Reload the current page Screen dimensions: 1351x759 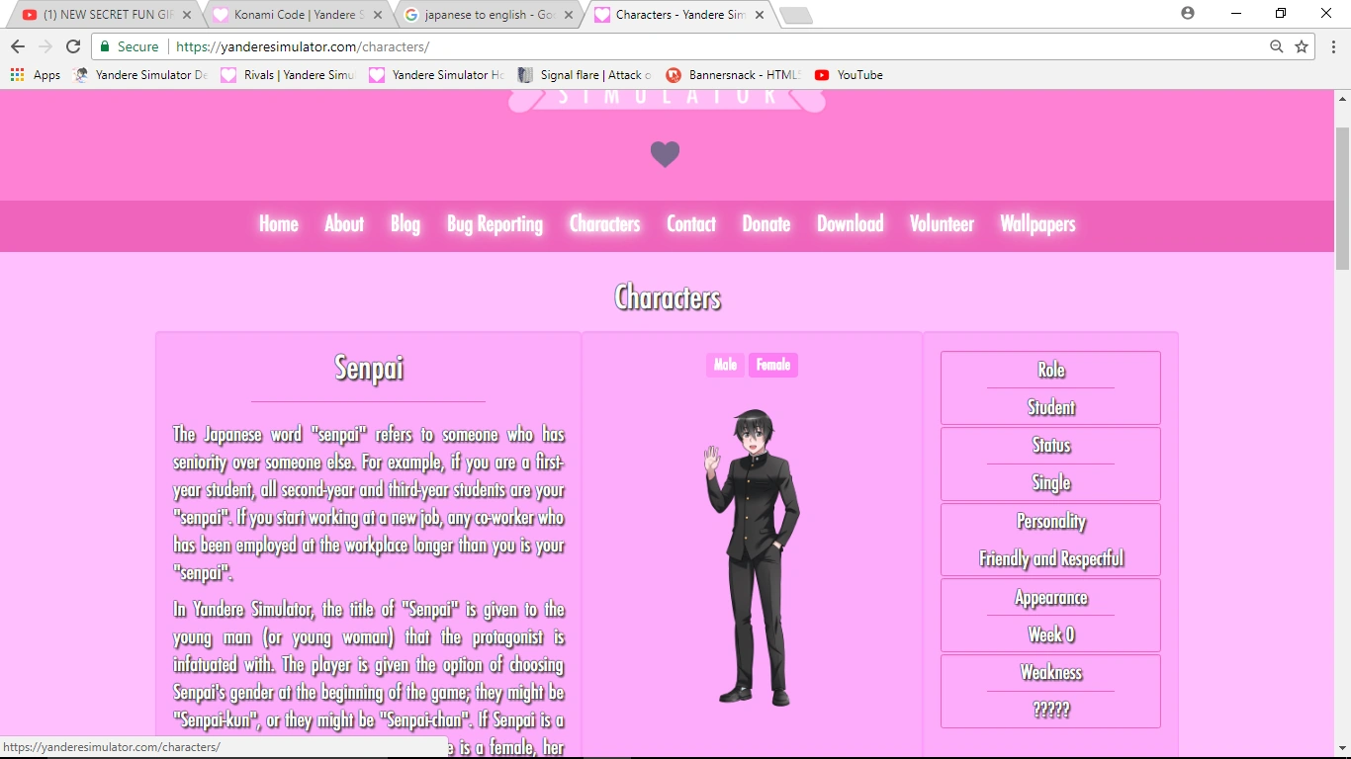click(73, 46)
